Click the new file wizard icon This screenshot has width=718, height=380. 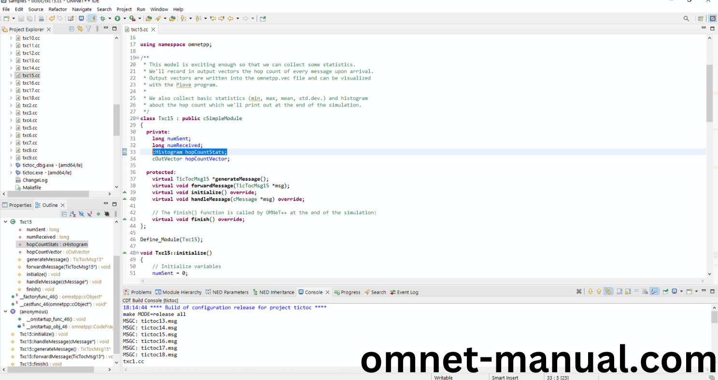(6, 18)
